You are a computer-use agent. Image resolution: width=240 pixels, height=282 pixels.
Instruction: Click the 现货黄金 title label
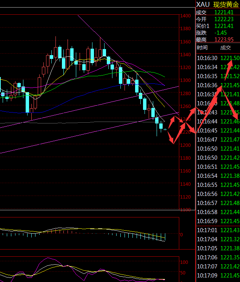226,5
